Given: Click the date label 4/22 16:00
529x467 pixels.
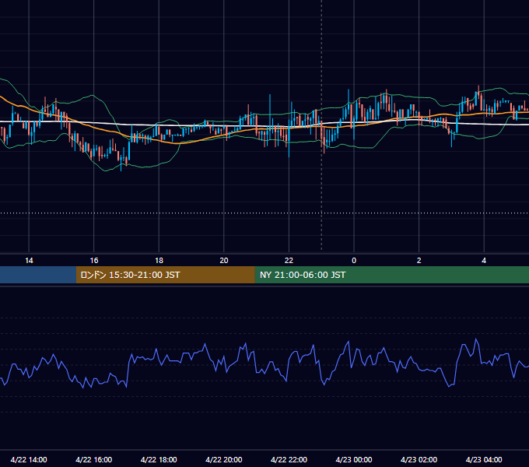Looking at the screenshot, I should (x=94, y=459).
